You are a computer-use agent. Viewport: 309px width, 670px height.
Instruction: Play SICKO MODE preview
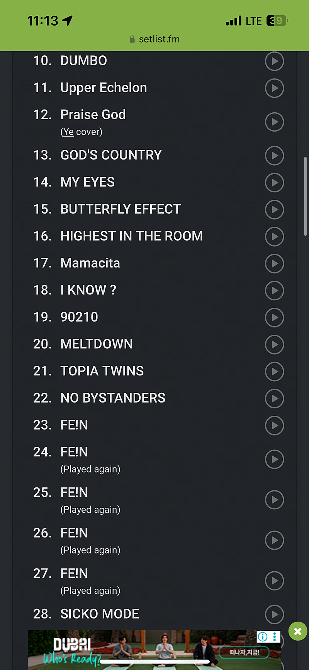[275, 614]
